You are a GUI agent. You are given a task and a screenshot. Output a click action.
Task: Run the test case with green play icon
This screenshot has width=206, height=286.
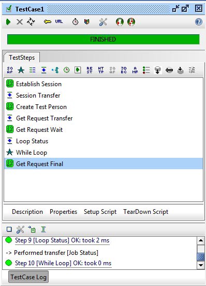pos(8,22)
